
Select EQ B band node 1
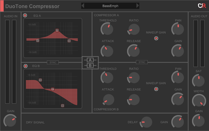tap(40, 80)
